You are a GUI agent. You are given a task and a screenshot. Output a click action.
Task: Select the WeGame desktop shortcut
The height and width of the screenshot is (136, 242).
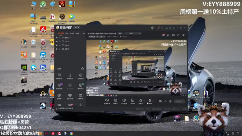43,95
